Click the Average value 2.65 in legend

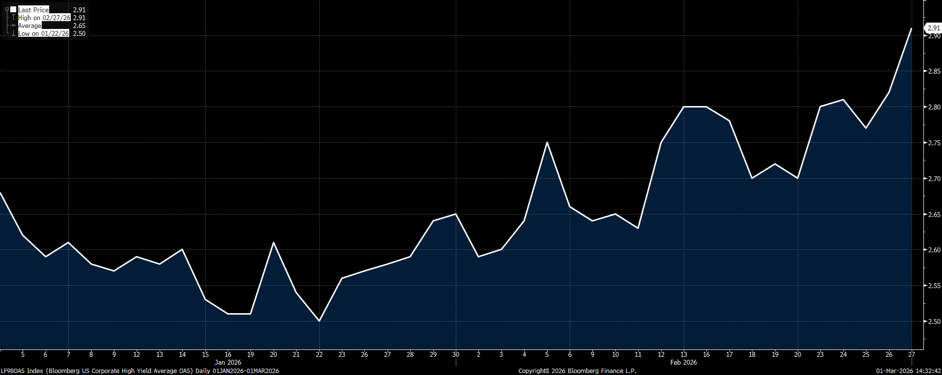(x=79, y=26)
